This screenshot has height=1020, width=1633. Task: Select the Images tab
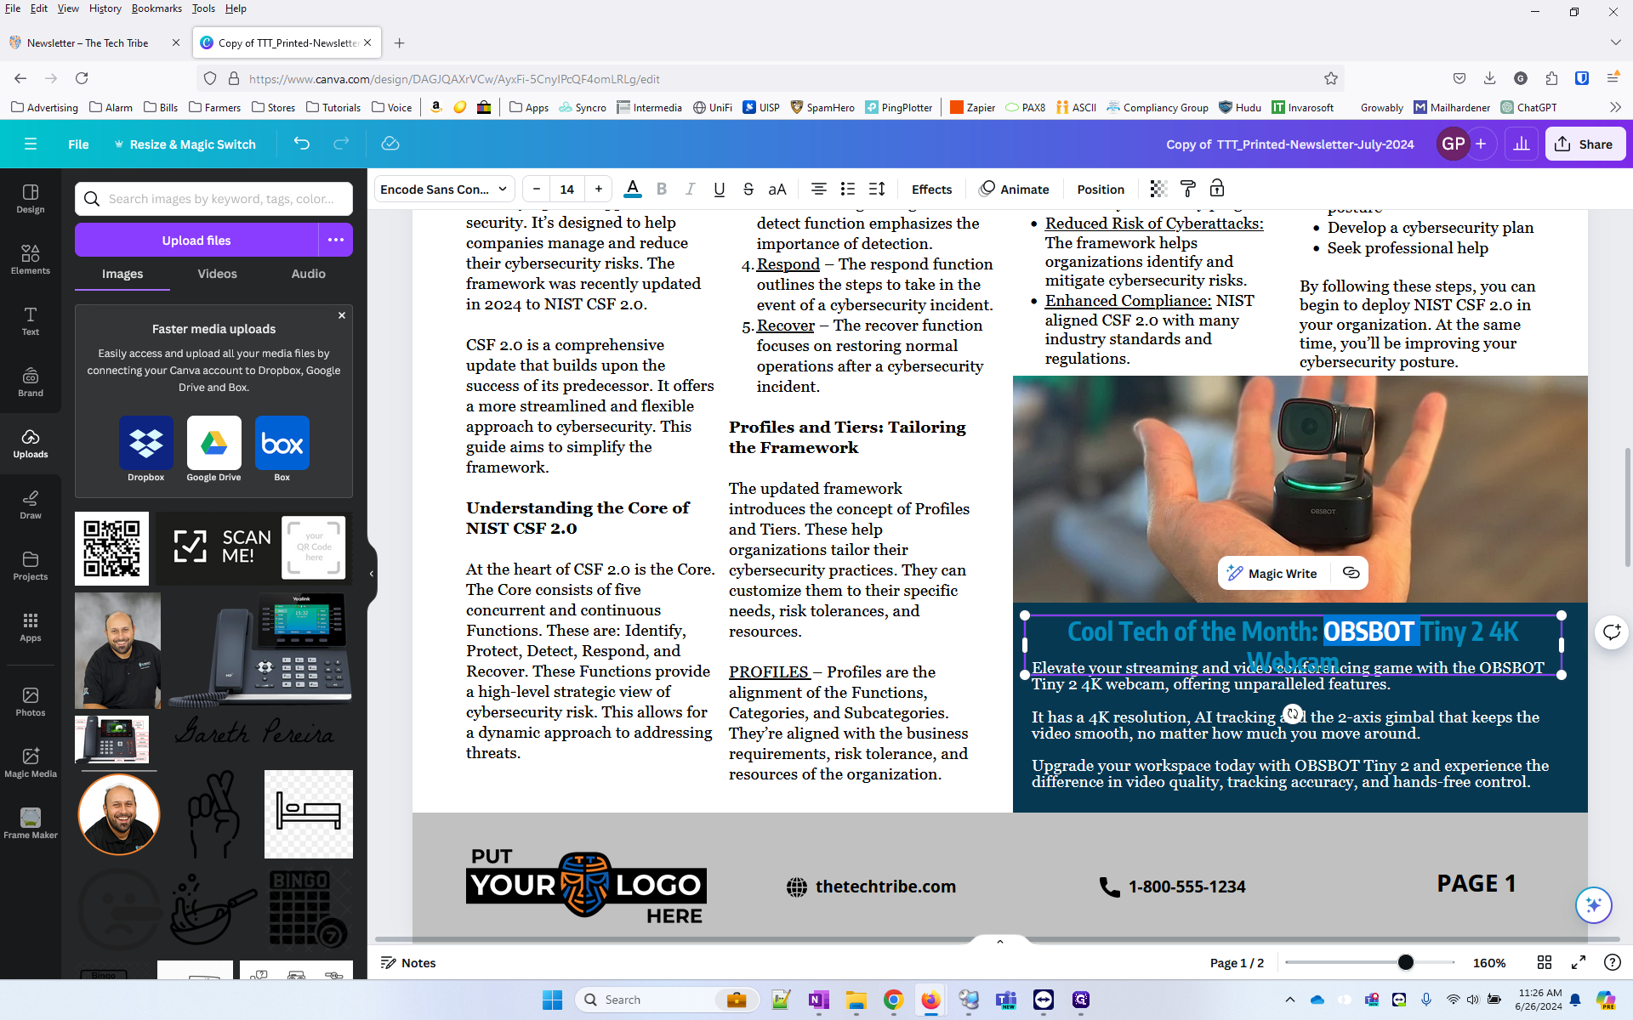click(x=122, y=274)
